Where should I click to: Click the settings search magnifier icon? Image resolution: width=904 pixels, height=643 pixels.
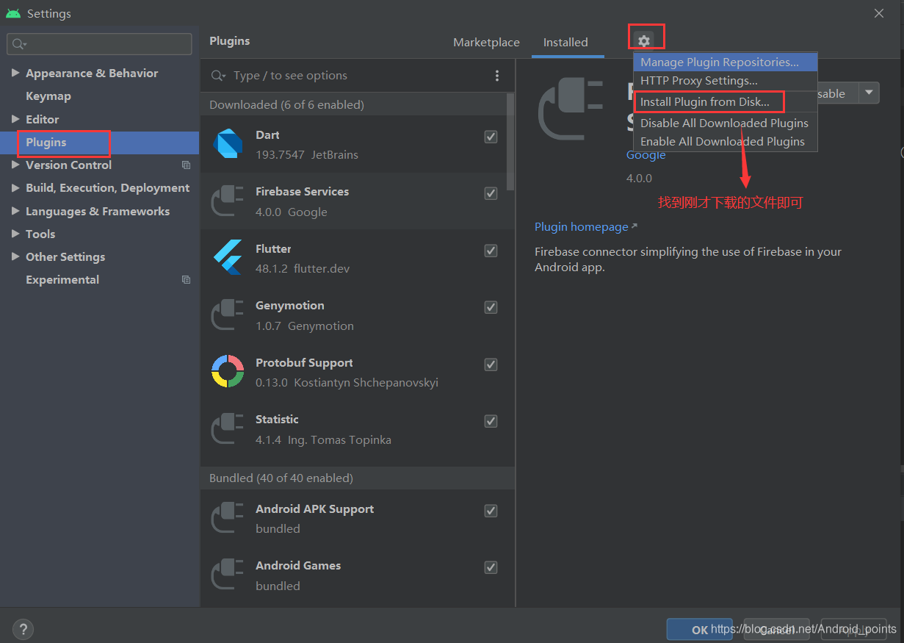[x=18, y=44]
